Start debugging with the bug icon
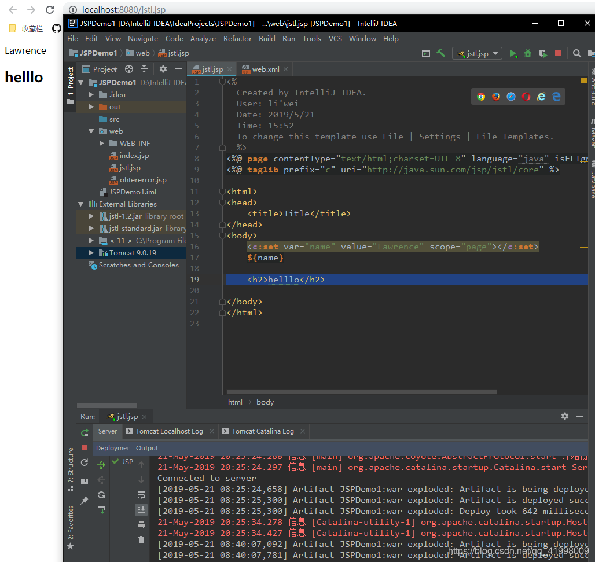 pos(528,53)
